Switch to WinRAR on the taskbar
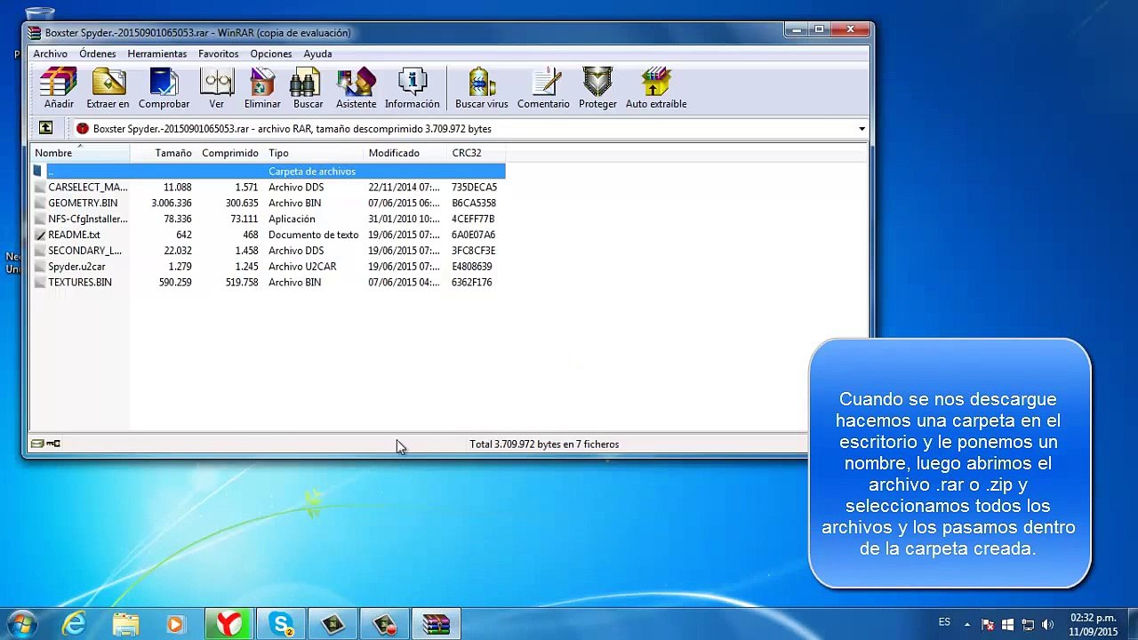The height and width of the screenshot is (640, 1138). coord(436,625)
